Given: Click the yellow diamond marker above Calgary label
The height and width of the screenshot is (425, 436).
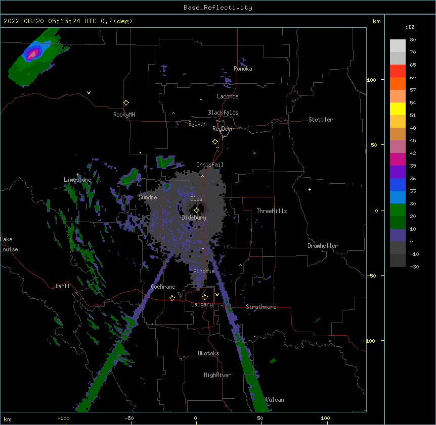Looking at the screenshot, I should [205, 297].
